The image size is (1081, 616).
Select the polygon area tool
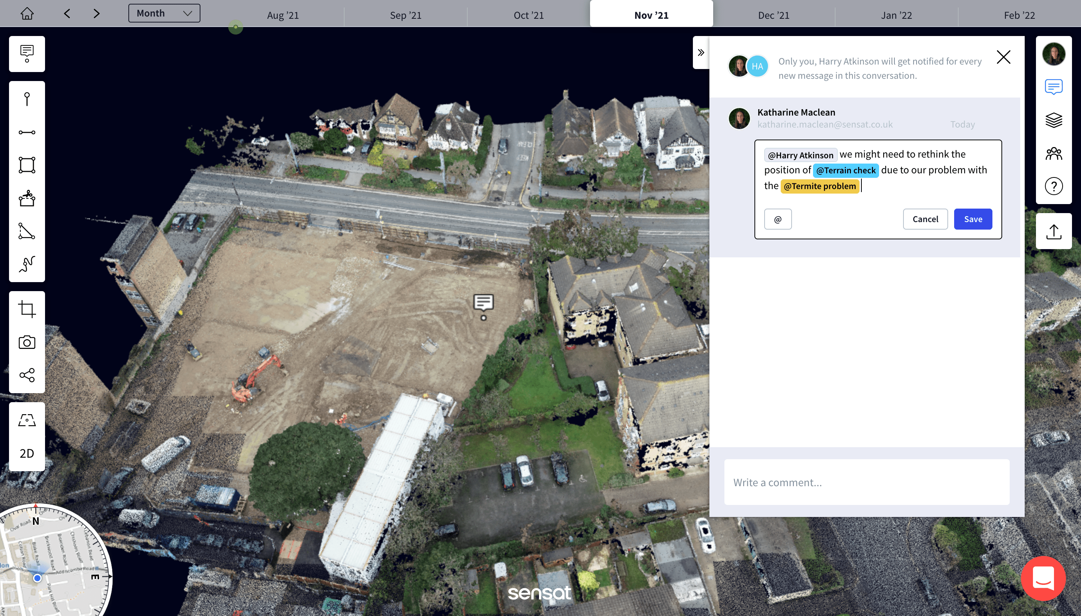pyautogui.click(x=27, y=165)
